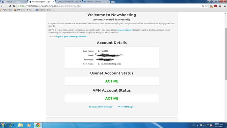Screen dimensions: 227x128
Task: Open Windows Explorer folder on taskbar
Action: (20, 125)
